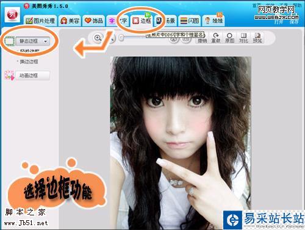Click the 撤销 undo button

click(202, 40)
